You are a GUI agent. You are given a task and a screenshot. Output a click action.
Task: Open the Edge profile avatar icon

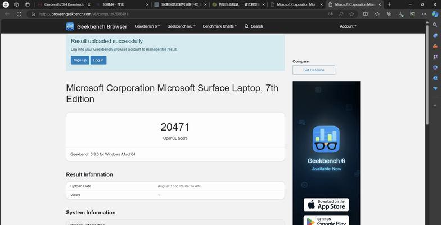point(6,4)
